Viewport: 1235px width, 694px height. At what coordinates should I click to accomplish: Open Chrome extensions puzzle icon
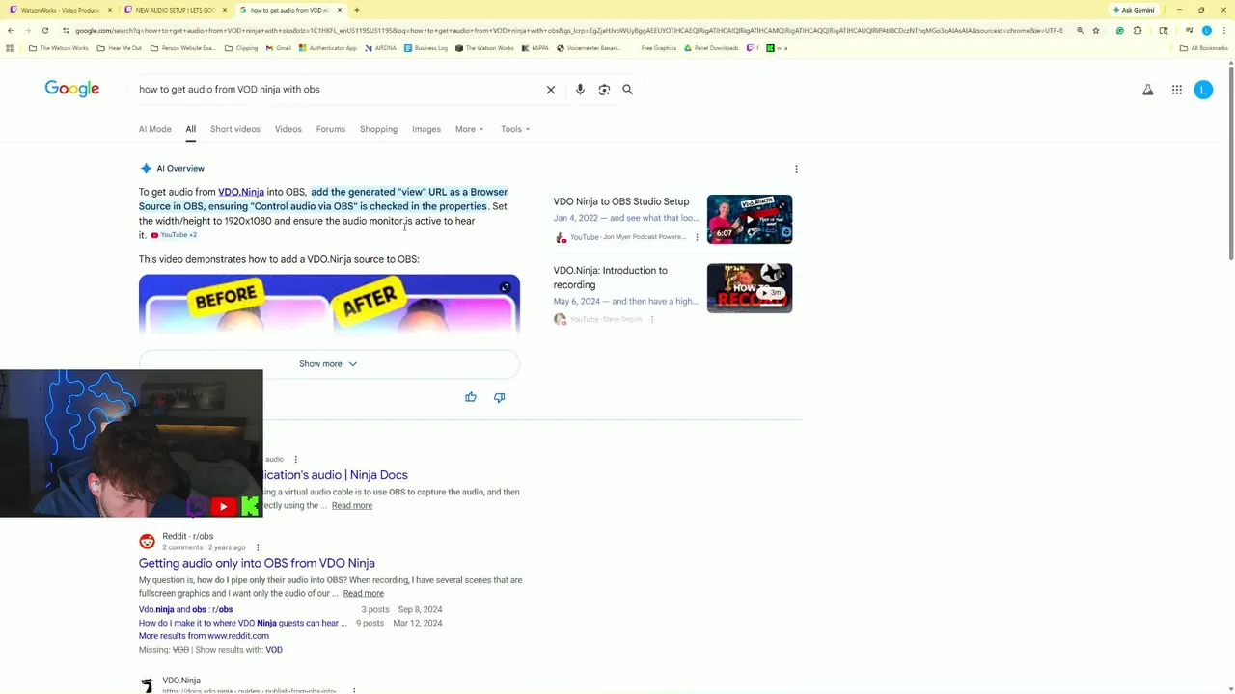(1138, 31)
